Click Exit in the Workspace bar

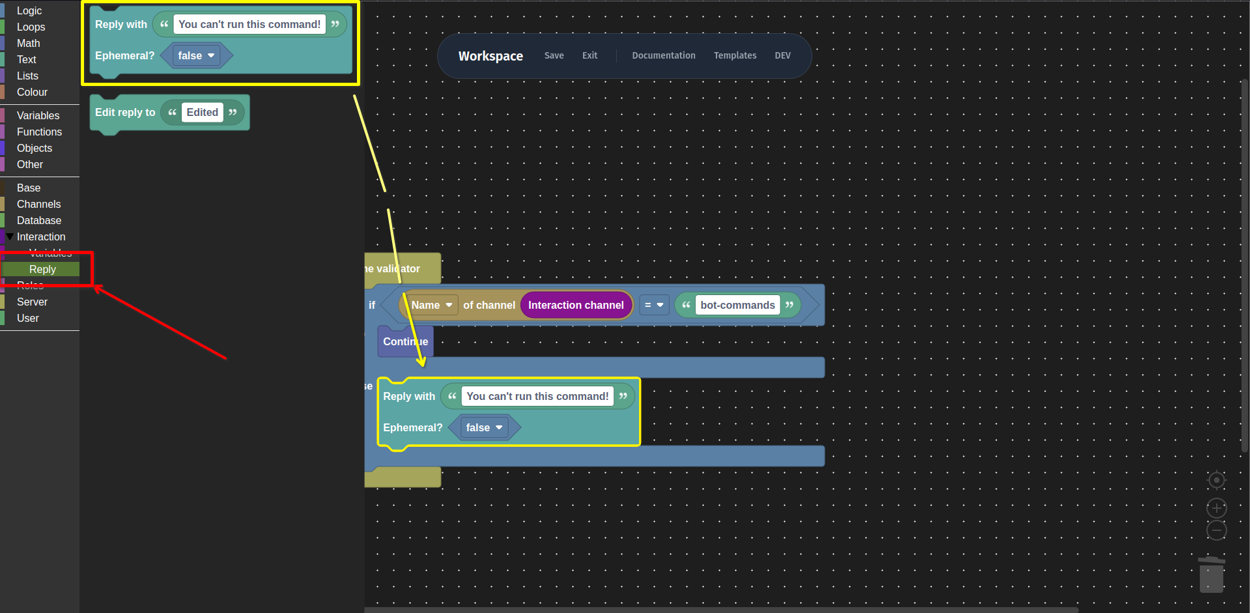589,55
